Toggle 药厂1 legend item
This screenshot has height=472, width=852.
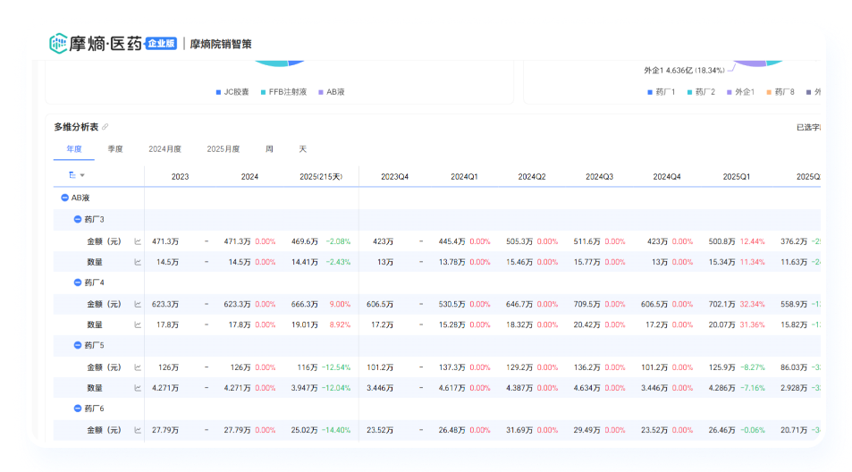pos(662,92)
